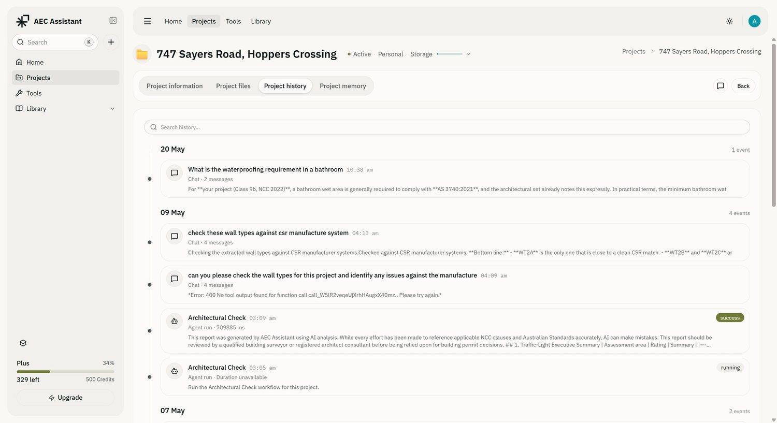Image resolution: width=777 pixels, height=423 pixels.
Task: Focus the Search history field
Action: click(447, 127)
